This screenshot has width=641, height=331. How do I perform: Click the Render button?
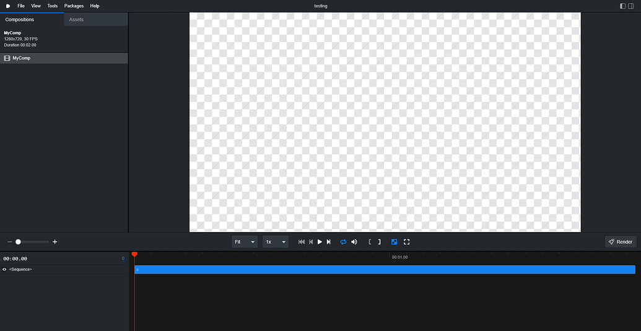(x=621, y=242)
